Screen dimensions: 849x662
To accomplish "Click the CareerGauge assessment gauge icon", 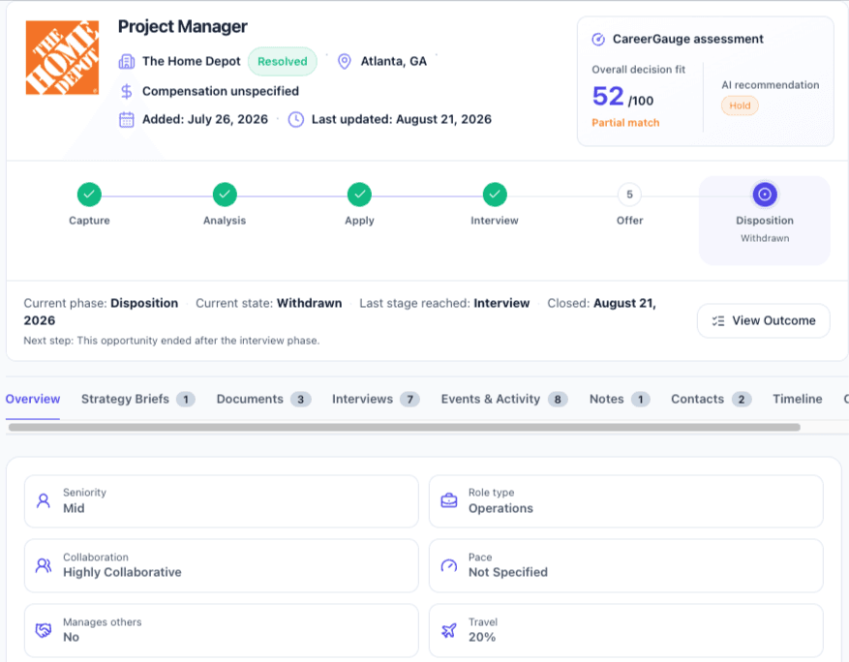I will 598,39.
